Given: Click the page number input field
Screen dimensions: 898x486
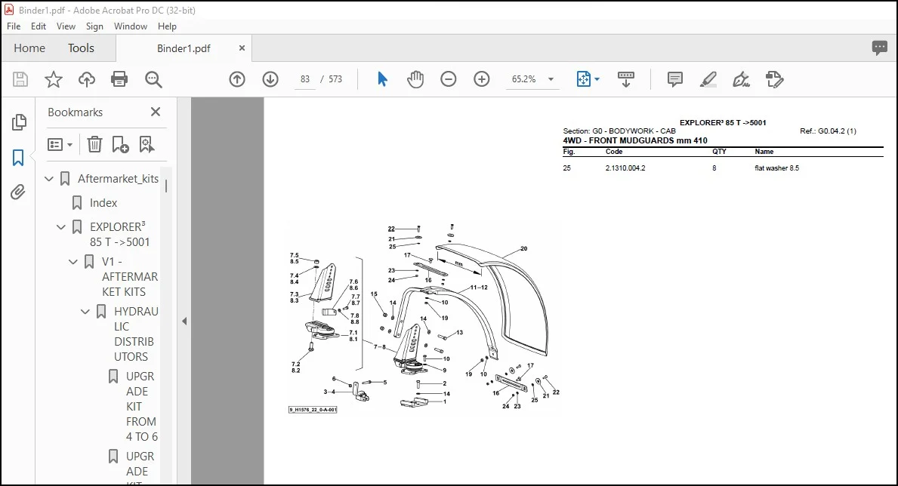Looking at the screenshot, I should click(304, 79).
